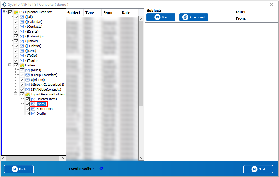The width and height of the screenshot is (279, 177).
Task: Click the envelope icon beside ($All)
Action: coord(22,17)
